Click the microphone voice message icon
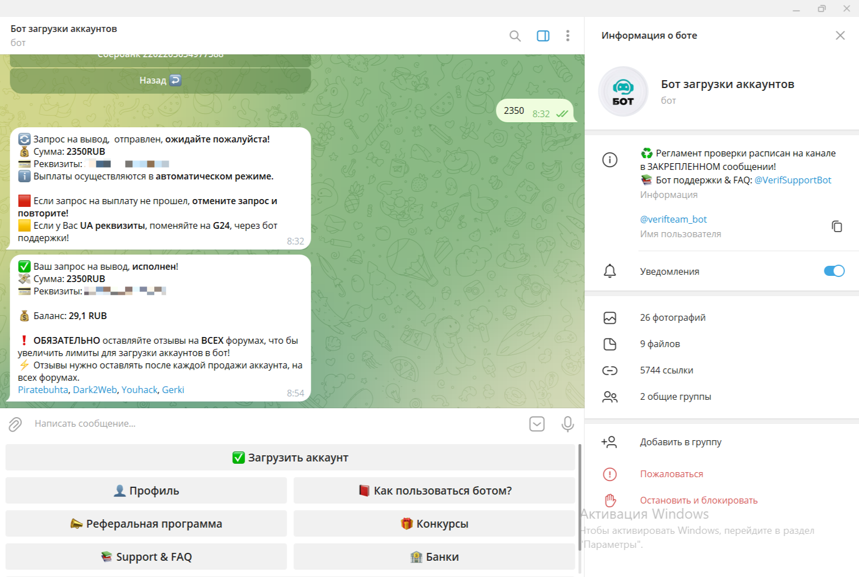Viewport: 859px width, 577px height. click(567, 424)
